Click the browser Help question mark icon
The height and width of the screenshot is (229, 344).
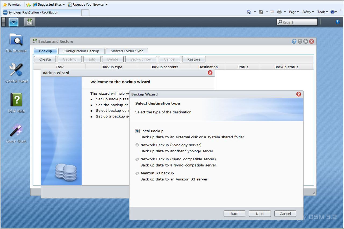(x=333, y=12)
